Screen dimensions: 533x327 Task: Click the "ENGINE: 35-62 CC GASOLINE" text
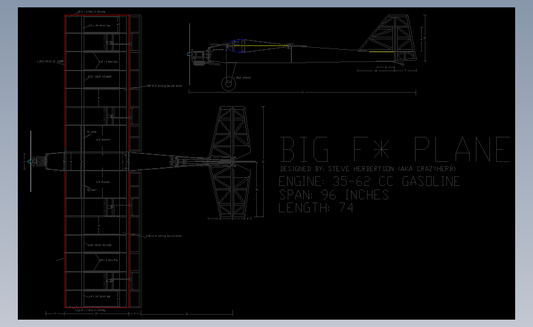(x=369, y=181)
